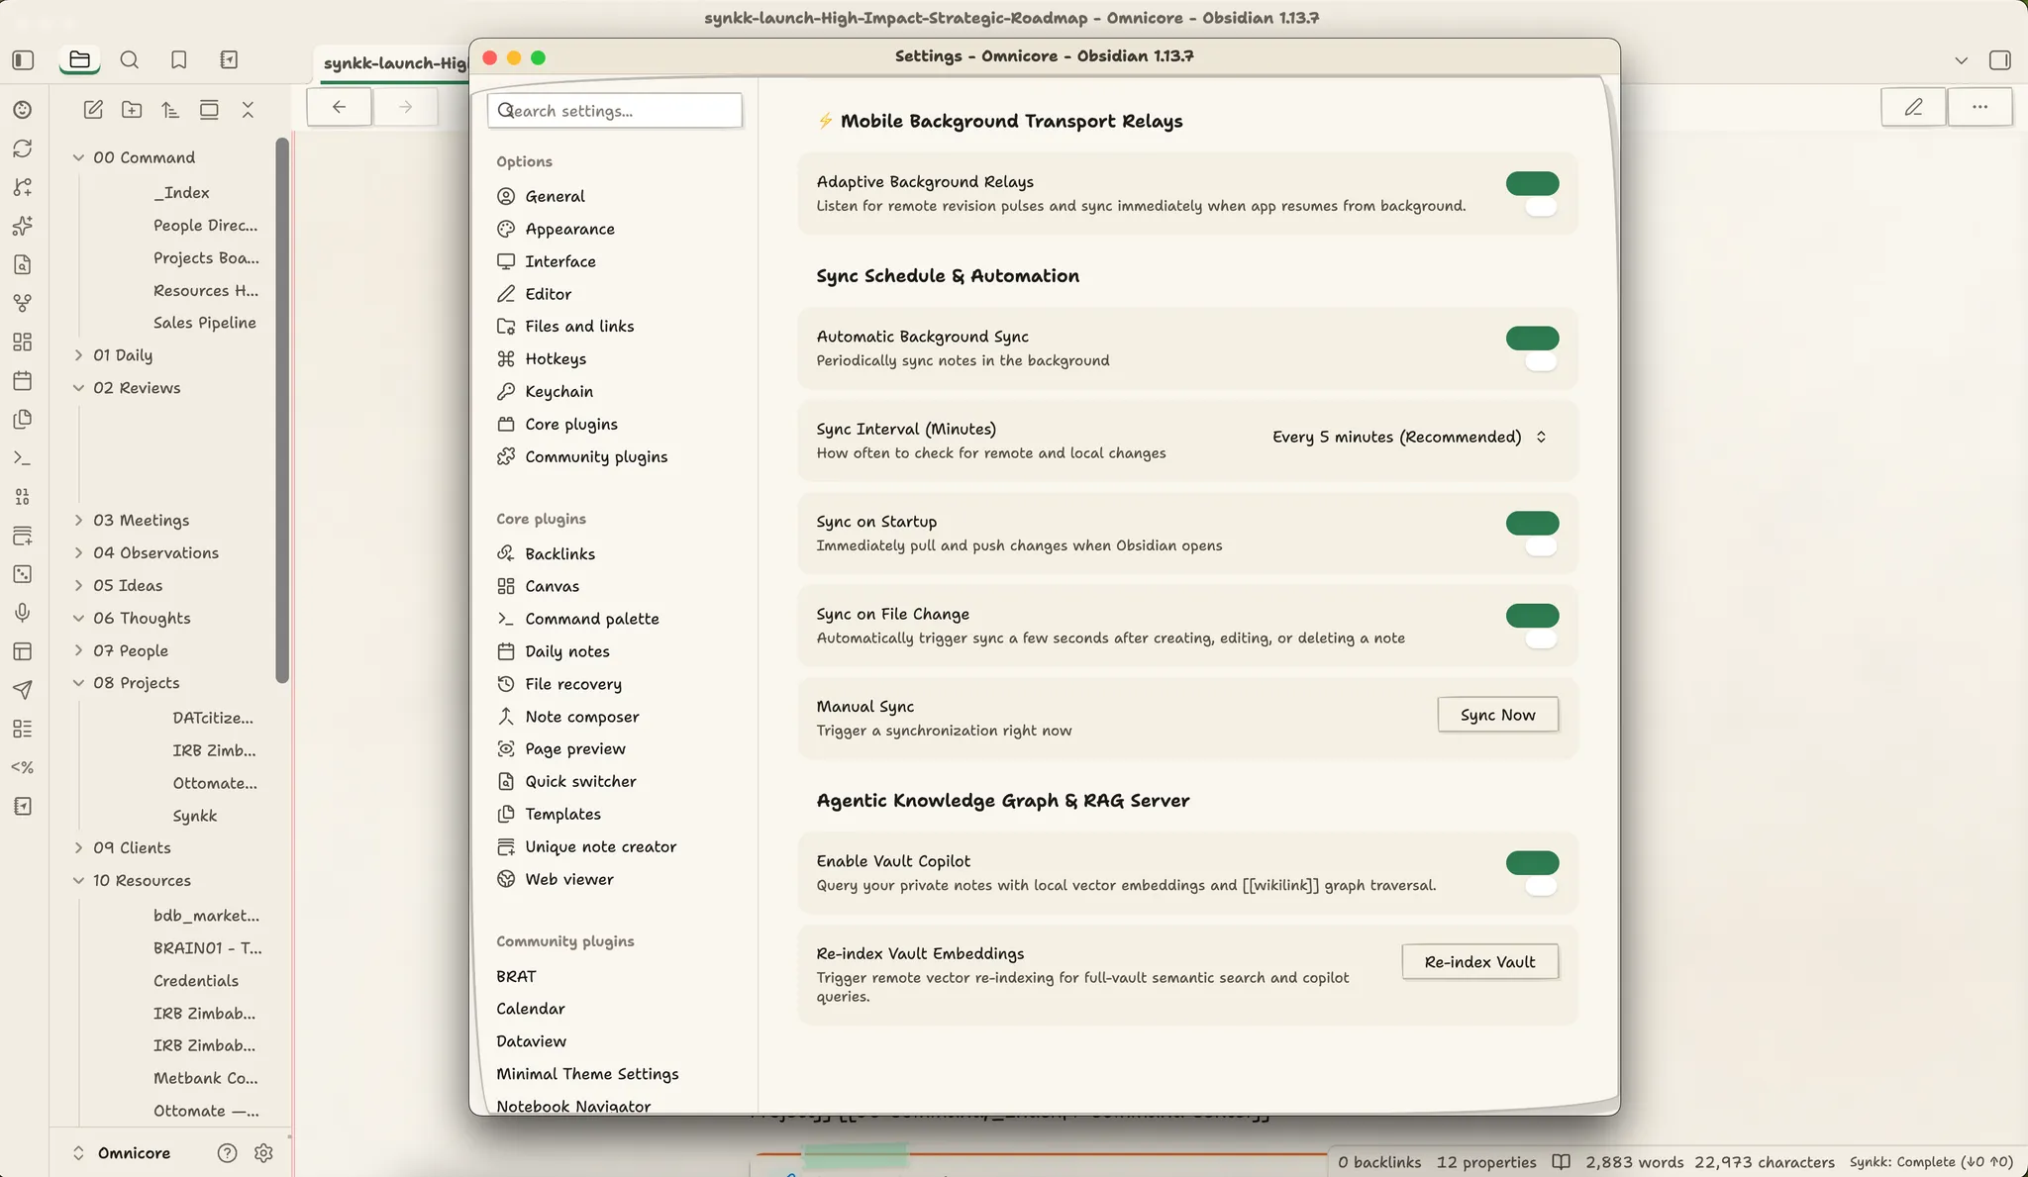Collapse the 08 Projects folder
This screenshot has width=2028, height=1177.
click(x=78, y=683)
